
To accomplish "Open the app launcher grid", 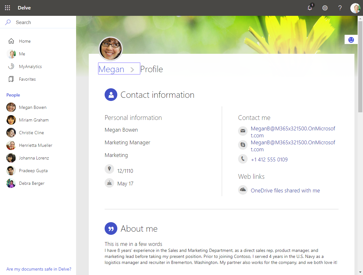I will click(x=7, y=8).
